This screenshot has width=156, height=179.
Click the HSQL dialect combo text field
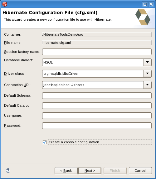(x=93, y=62)
